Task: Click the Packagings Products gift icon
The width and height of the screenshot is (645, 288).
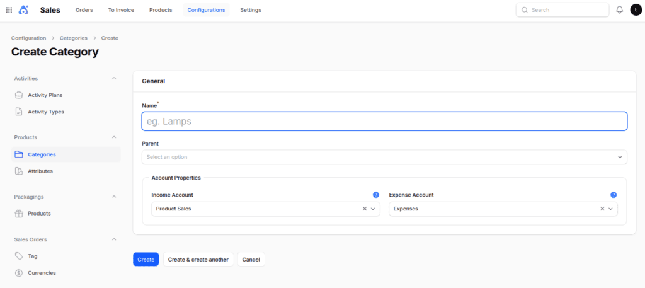Action: (18, 214)
